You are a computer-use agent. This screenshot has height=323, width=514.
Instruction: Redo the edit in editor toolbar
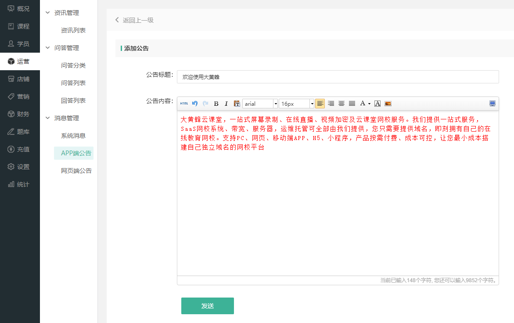pyautogui.click(x=205, y=104)
